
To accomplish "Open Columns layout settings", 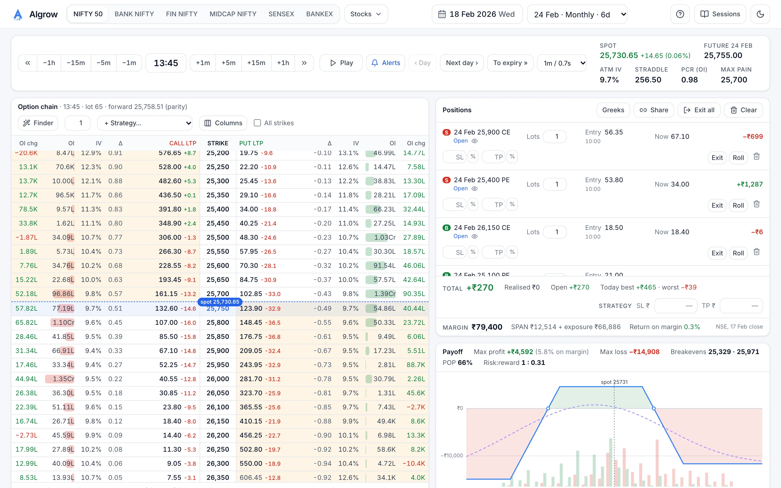I will click(x=223, y=123).
